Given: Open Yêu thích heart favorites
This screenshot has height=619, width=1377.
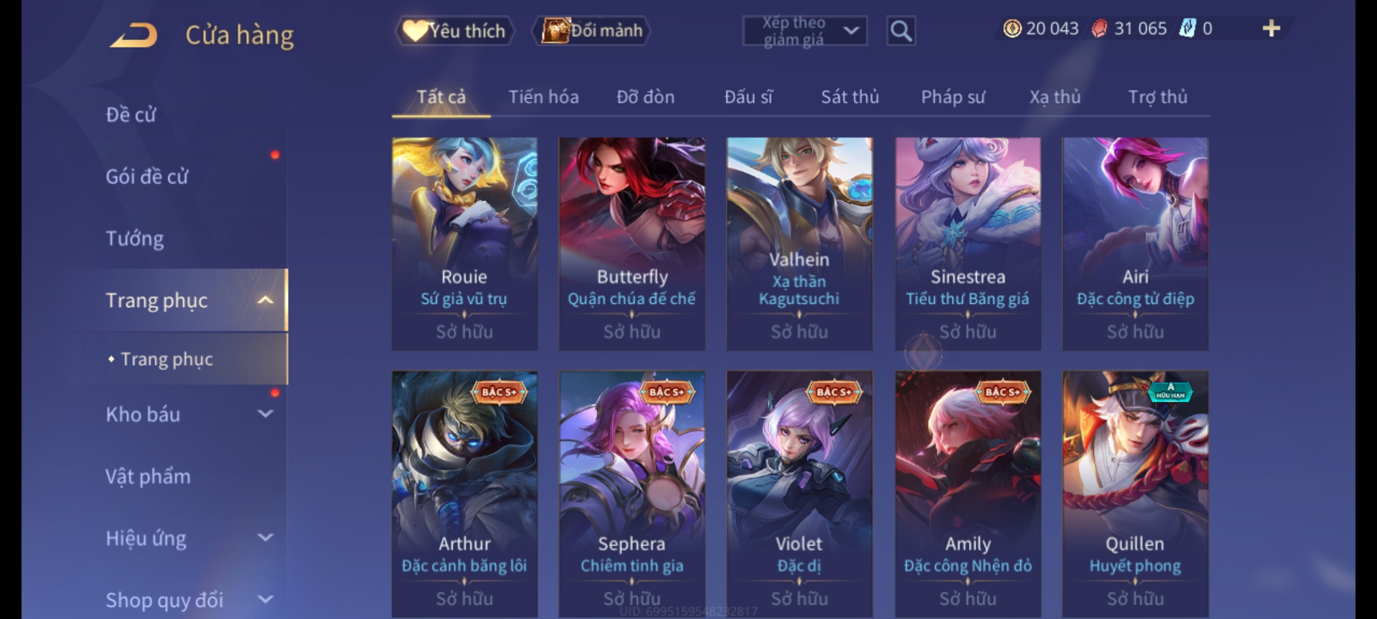Looking at the screenshot, I should (454, 30).
